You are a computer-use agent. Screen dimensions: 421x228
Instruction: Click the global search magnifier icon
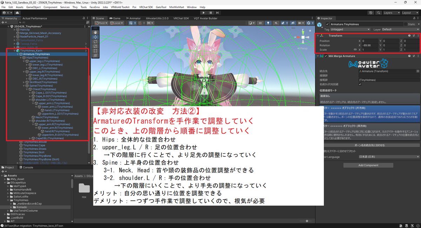pyautogui.click(x=378, y=13)
